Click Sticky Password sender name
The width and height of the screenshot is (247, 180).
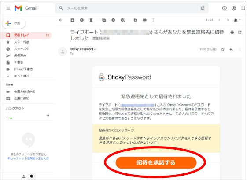81,49
